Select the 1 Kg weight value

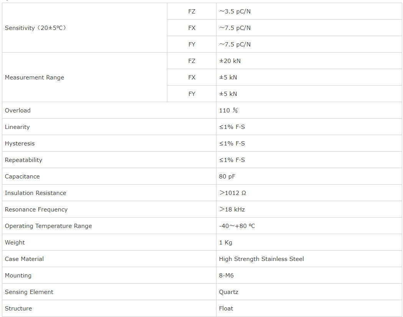(x=225, y=243)
